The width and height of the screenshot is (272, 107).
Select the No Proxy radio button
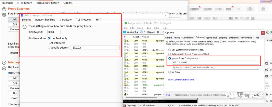coord(169,72)
